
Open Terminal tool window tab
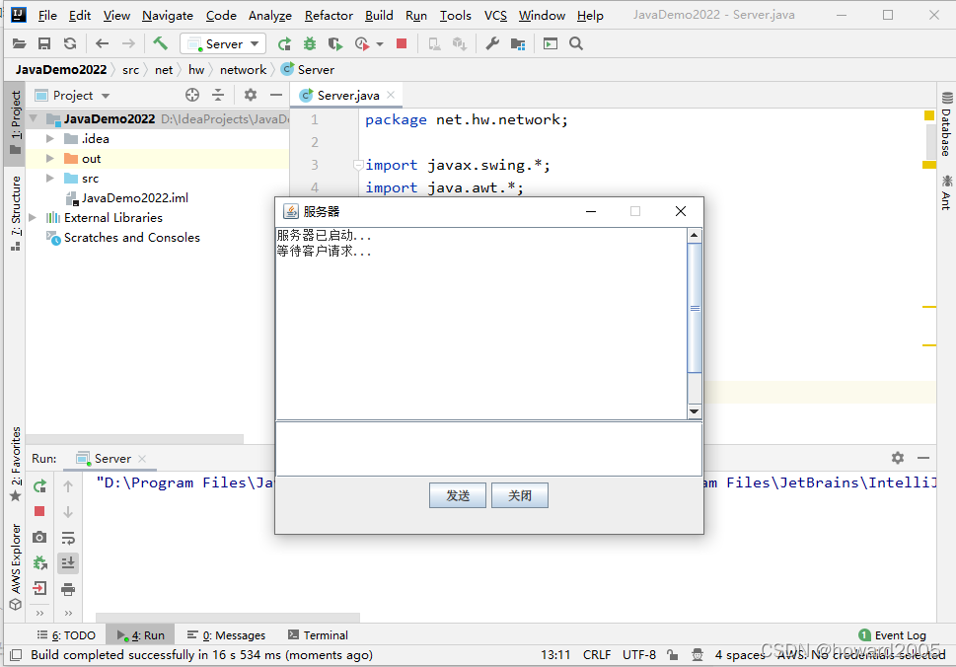[318, 634]
